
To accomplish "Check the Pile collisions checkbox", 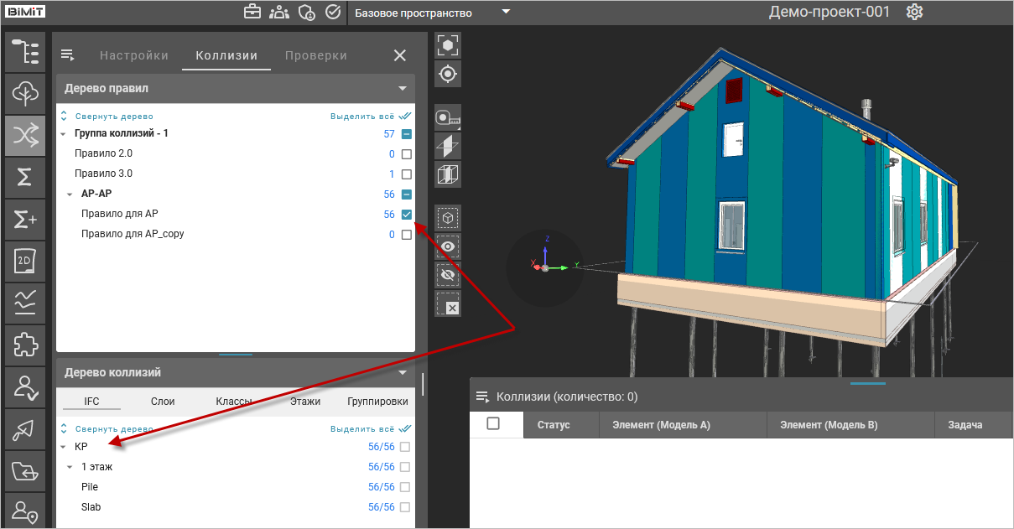I will coord(406,487).
